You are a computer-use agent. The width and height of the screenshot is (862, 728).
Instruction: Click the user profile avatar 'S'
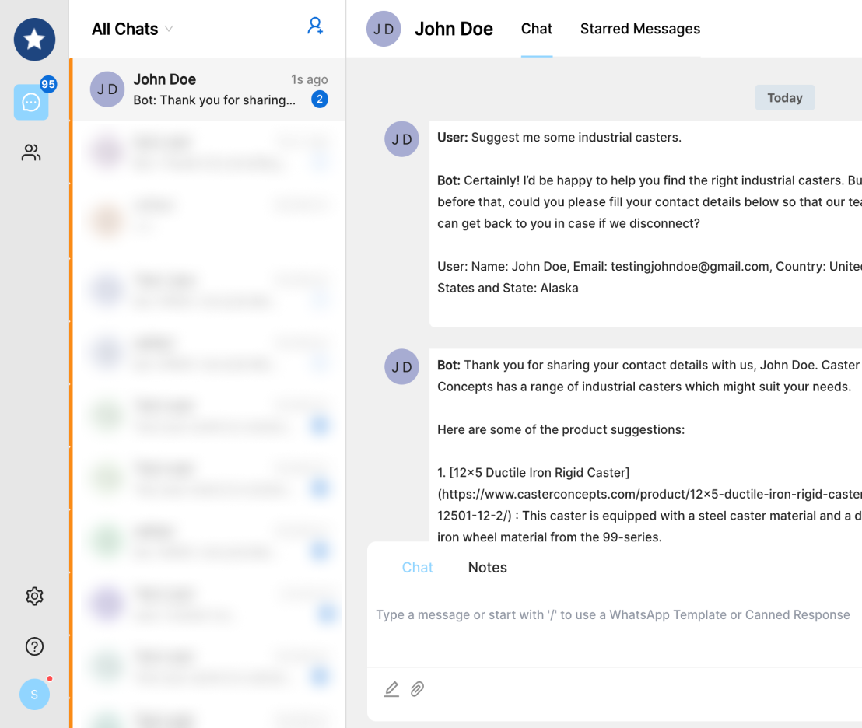click(x=34, y=694)
